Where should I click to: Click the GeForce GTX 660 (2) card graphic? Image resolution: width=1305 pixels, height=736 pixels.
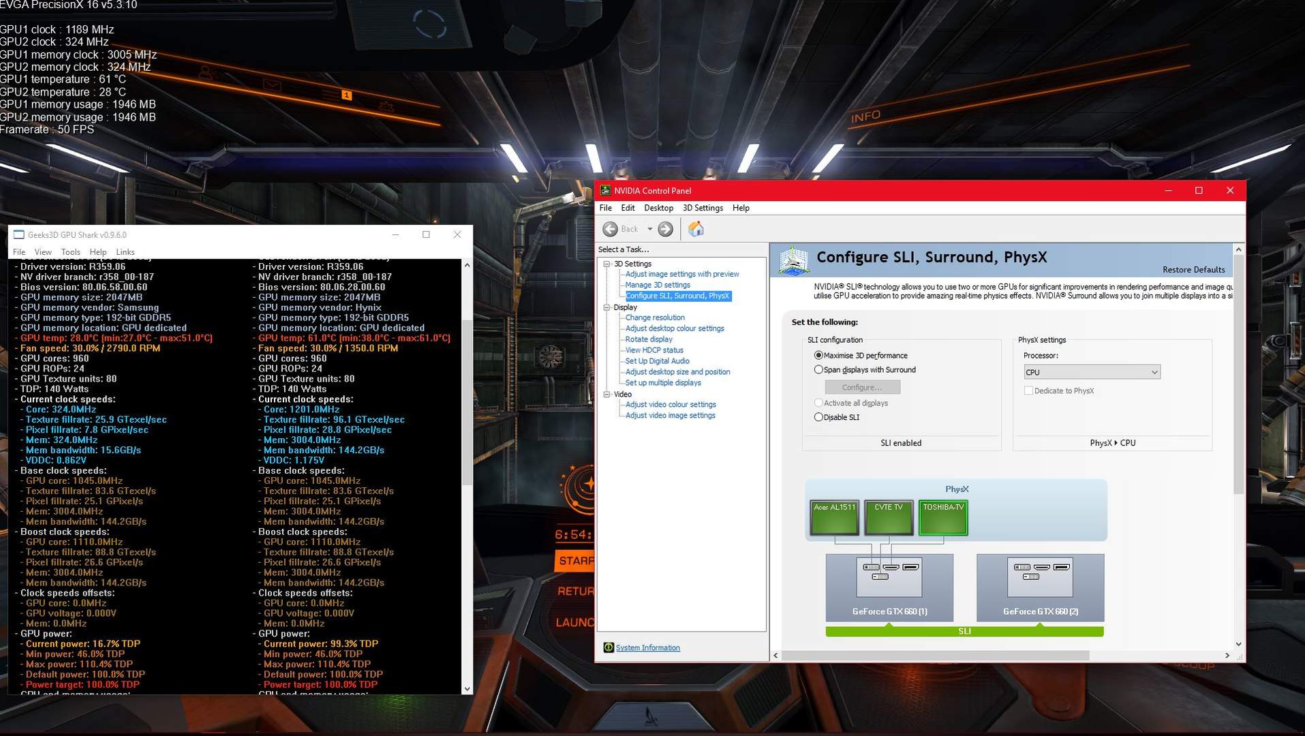click(x=1040, y=587)
